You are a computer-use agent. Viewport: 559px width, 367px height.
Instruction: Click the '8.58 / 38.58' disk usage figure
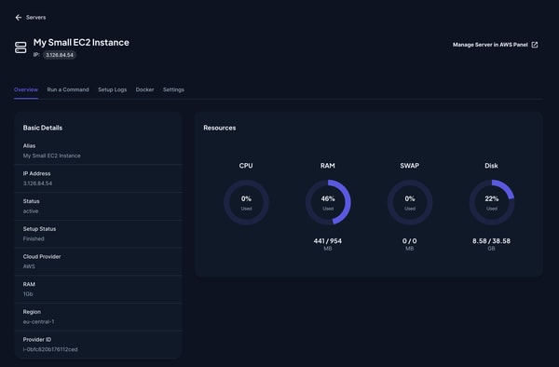(x=491, y=241)
